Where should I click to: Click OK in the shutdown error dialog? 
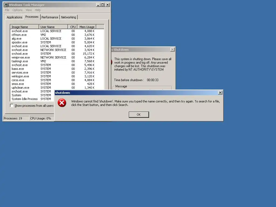pos(139,115)
